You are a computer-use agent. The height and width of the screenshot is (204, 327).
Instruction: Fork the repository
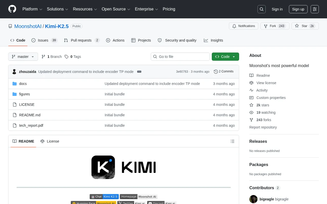click(x=275, y=26)
